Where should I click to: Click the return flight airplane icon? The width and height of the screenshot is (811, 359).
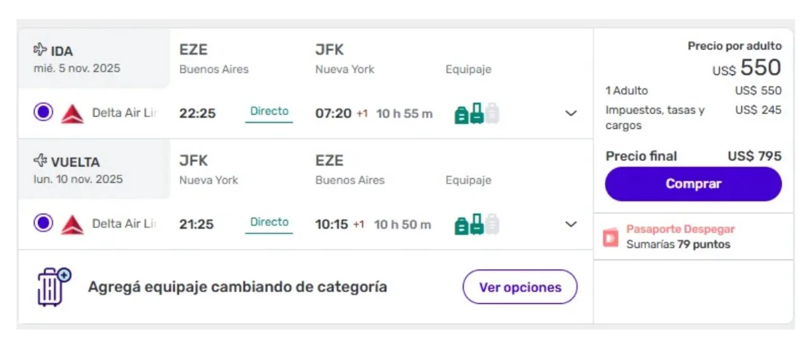click(x=41, y=160)
